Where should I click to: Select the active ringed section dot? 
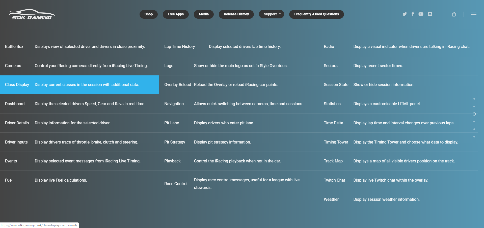(x=474, y=114)
